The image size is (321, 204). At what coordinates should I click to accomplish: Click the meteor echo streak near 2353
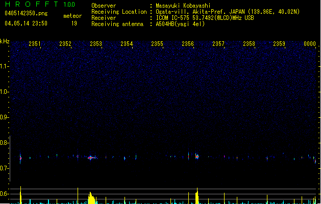pyautogui.click(x=92, y=158)
